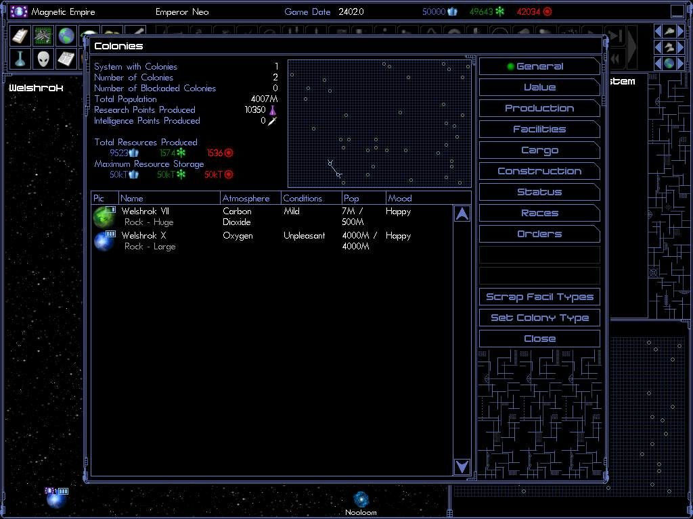Click the Welshrok VII green planet picture

pos(104,217)
